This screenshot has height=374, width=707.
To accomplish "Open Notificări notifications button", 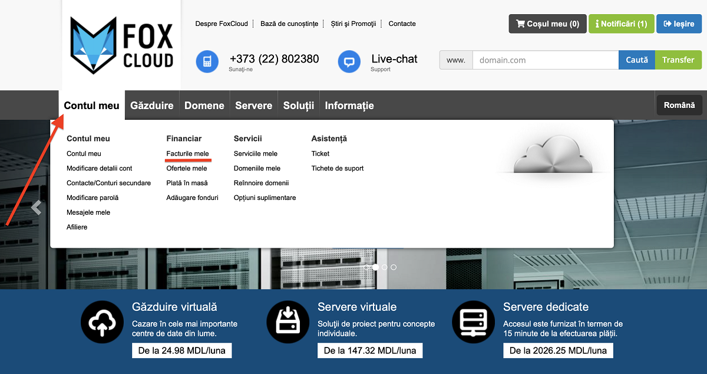I will point(621,24).
